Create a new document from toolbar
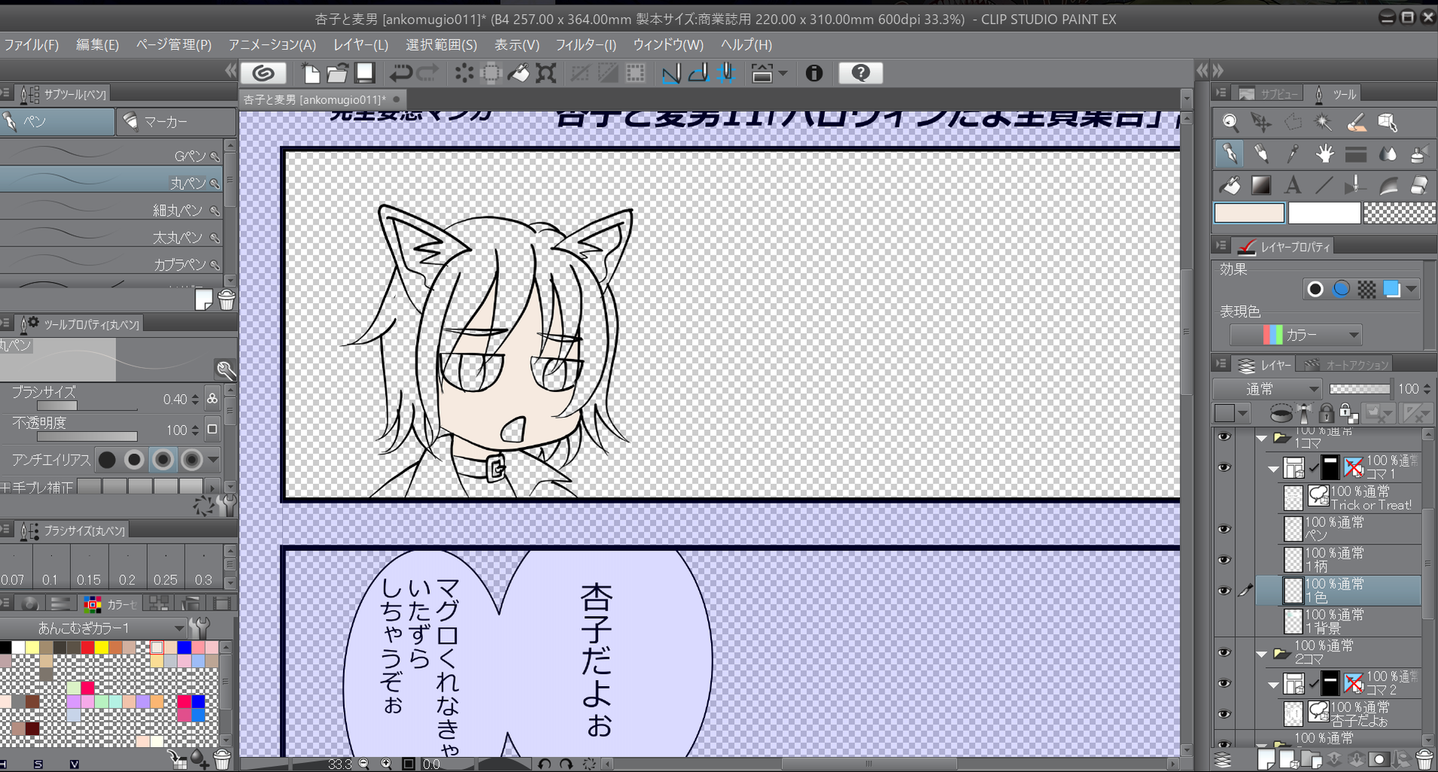The image size is (1438, 772). coord(311,73)
